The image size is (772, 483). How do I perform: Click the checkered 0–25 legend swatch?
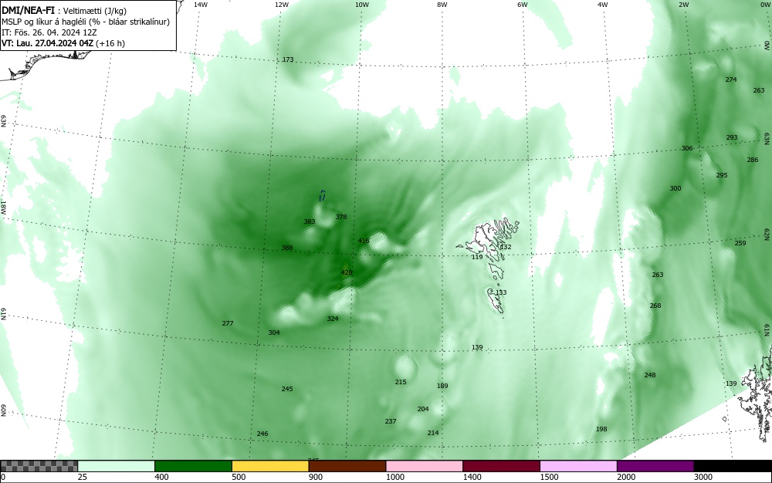click(39, 466)
